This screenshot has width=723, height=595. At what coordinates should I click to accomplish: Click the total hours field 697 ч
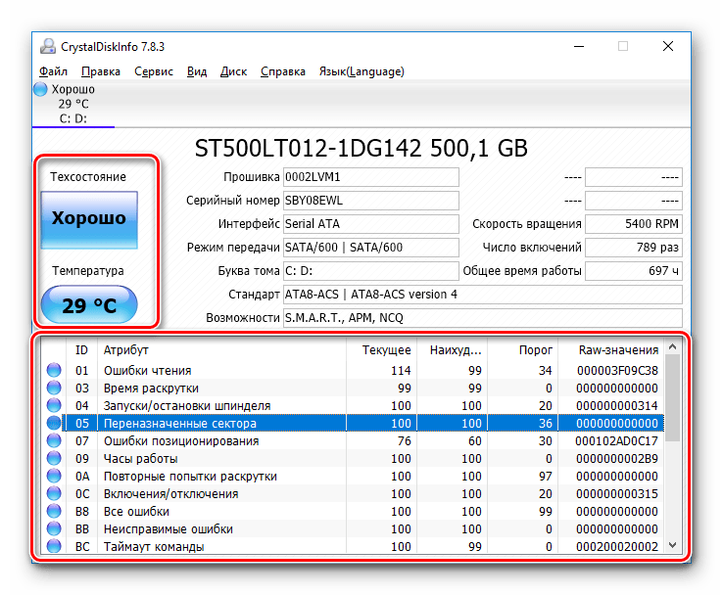634,271
